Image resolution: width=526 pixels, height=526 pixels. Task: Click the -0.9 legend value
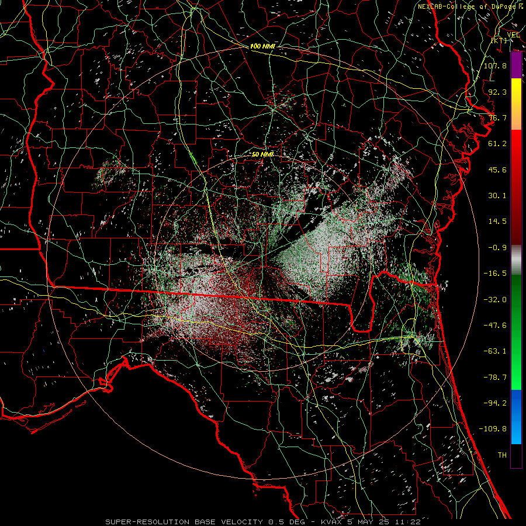pyautogui.click(x=497, y=248)
